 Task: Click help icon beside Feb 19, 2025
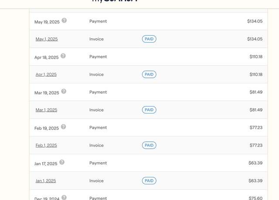[x=63, y=127]
